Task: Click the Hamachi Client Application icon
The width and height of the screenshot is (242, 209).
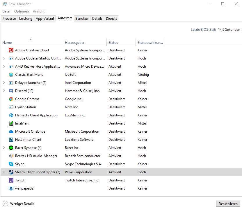Action: 11,115
